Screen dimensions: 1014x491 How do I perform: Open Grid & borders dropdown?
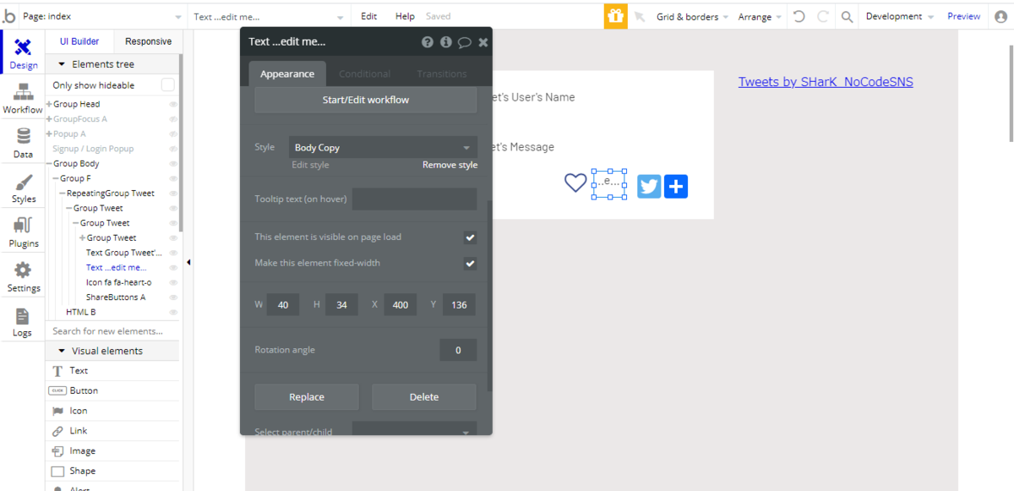tap(692, 16)
